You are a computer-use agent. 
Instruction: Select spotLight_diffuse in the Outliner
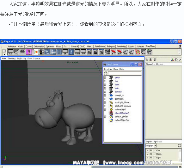(122, 103)
